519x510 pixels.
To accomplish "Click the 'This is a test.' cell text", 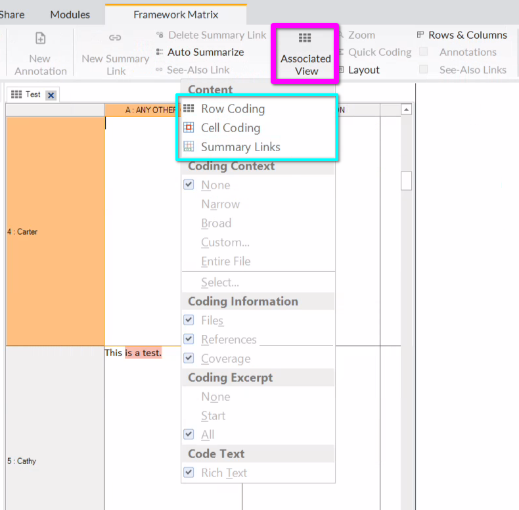I will [133, 353].
